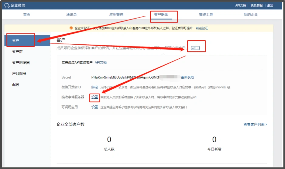Click 绑定 for 微信开发者ID
This screenshot has height=169, width=285.
[x=94, y=87]
